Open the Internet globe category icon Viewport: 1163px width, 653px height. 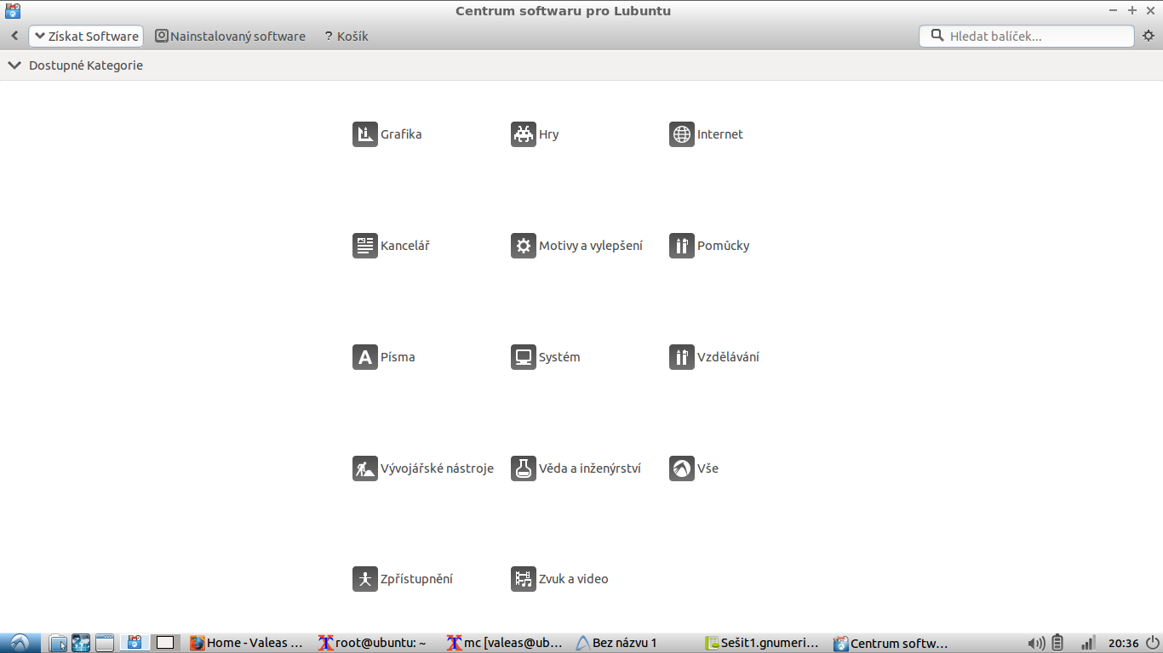(682, 134)
